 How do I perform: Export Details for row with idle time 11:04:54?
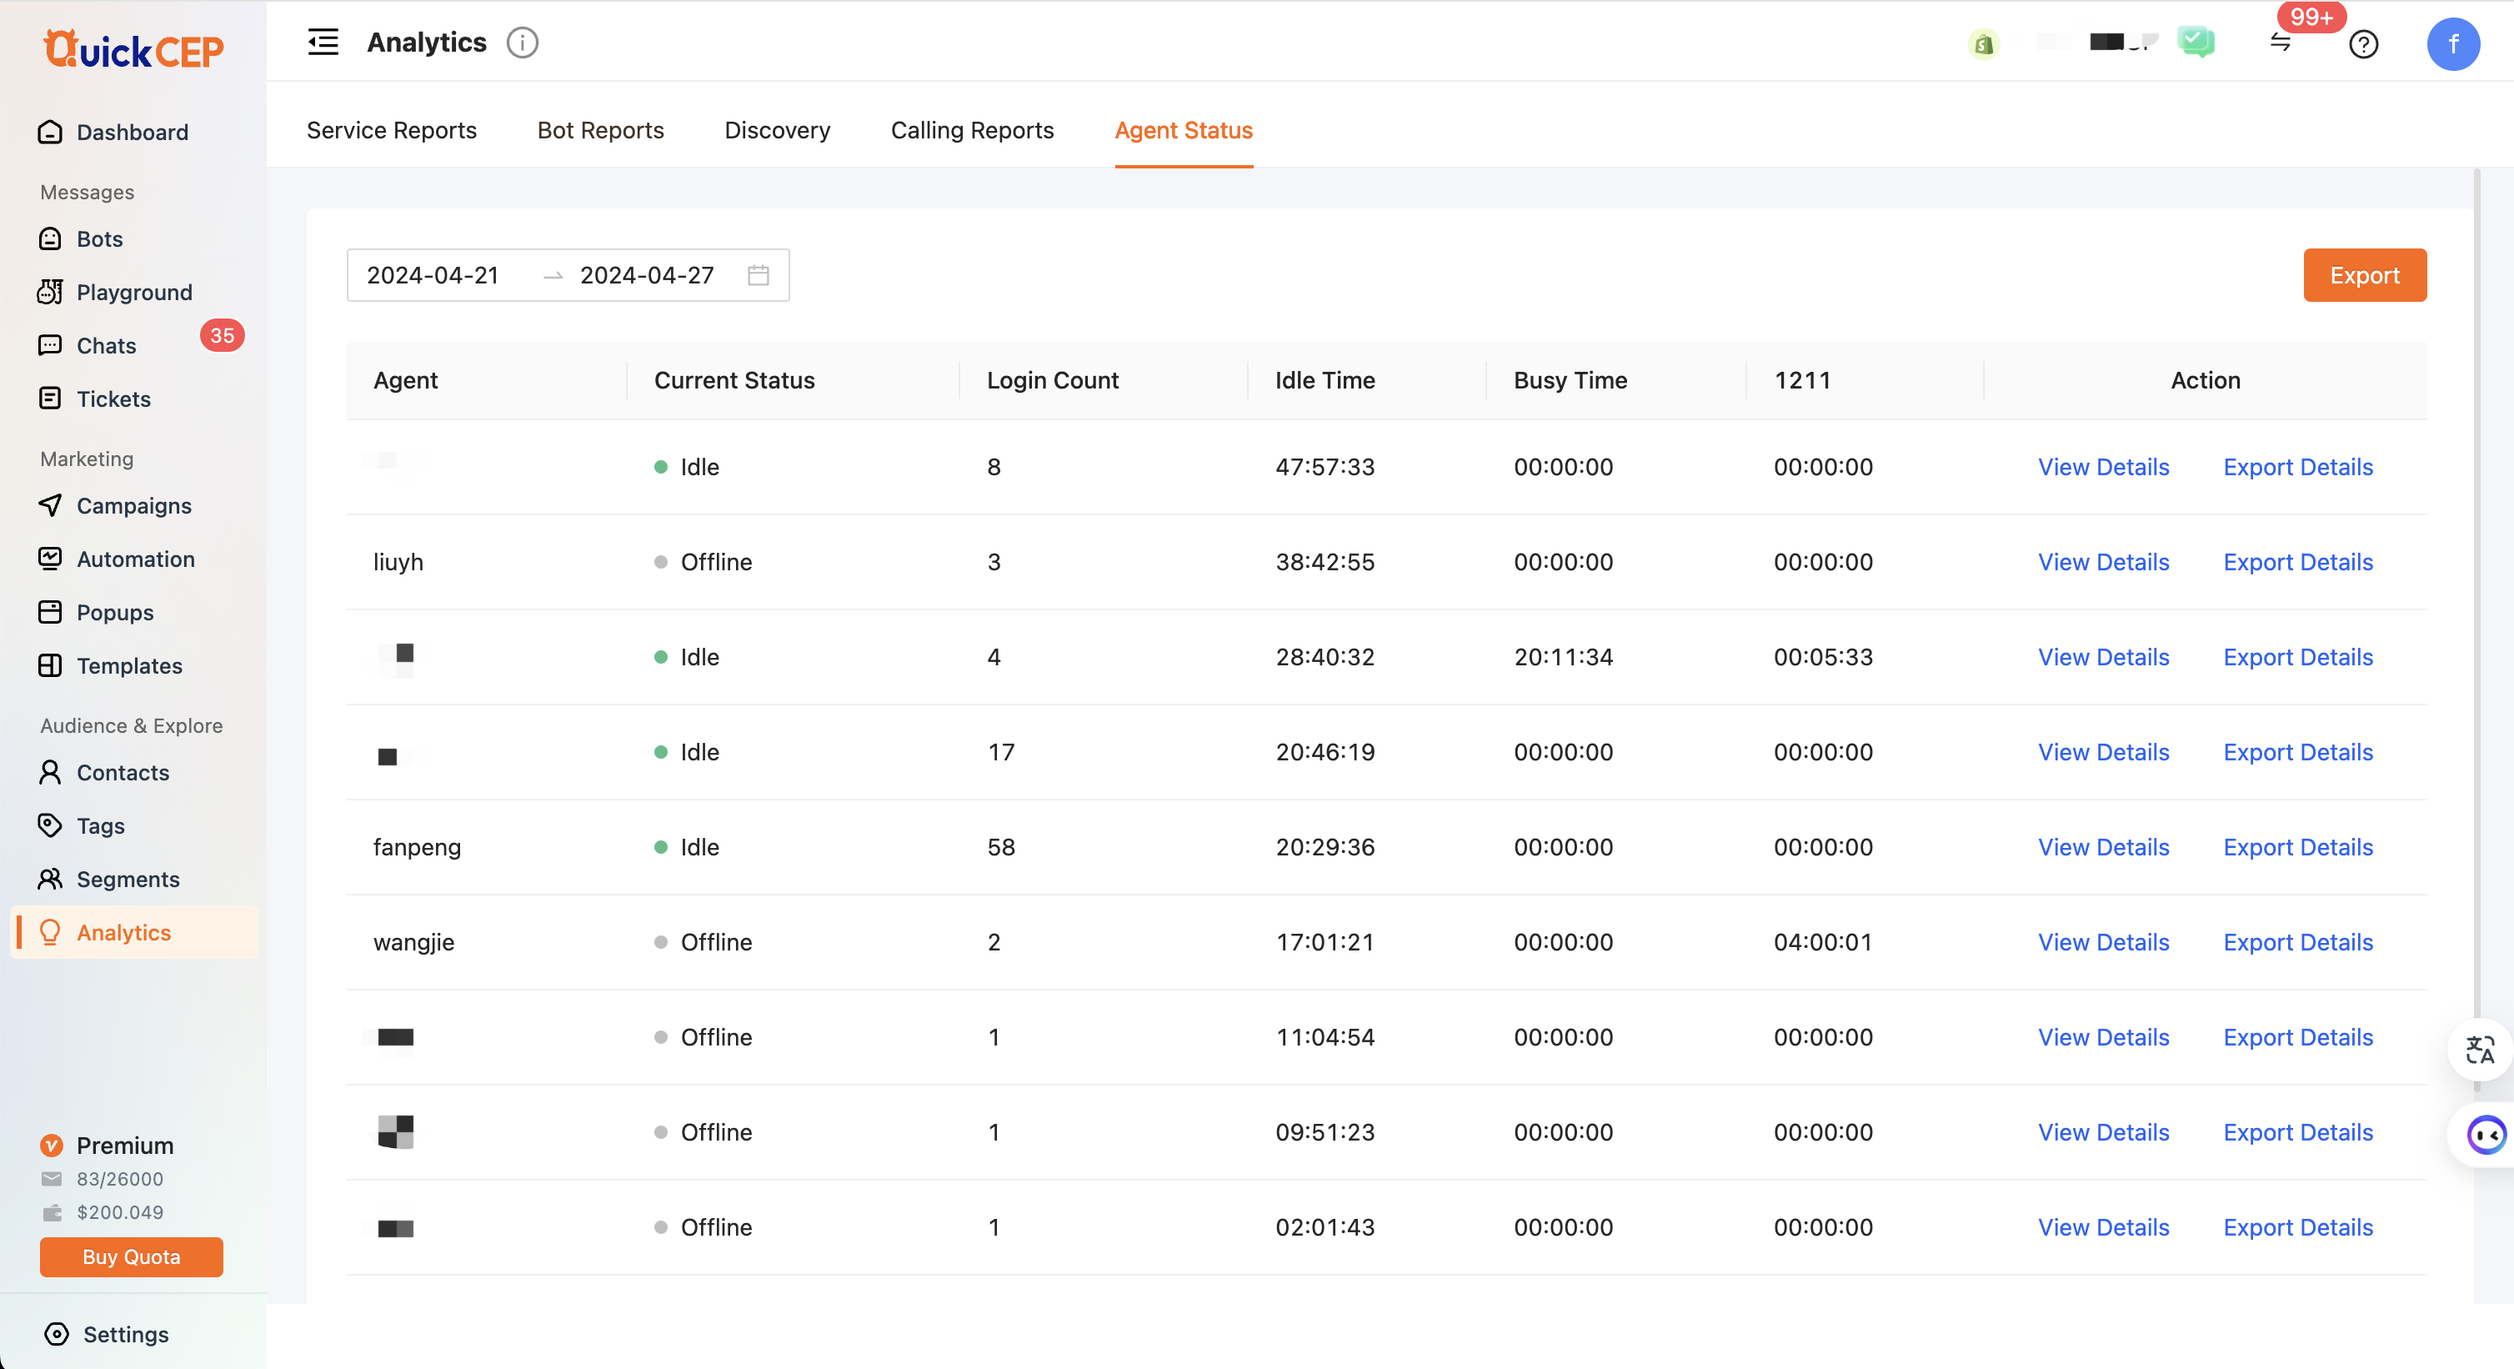point(2297,1037)
